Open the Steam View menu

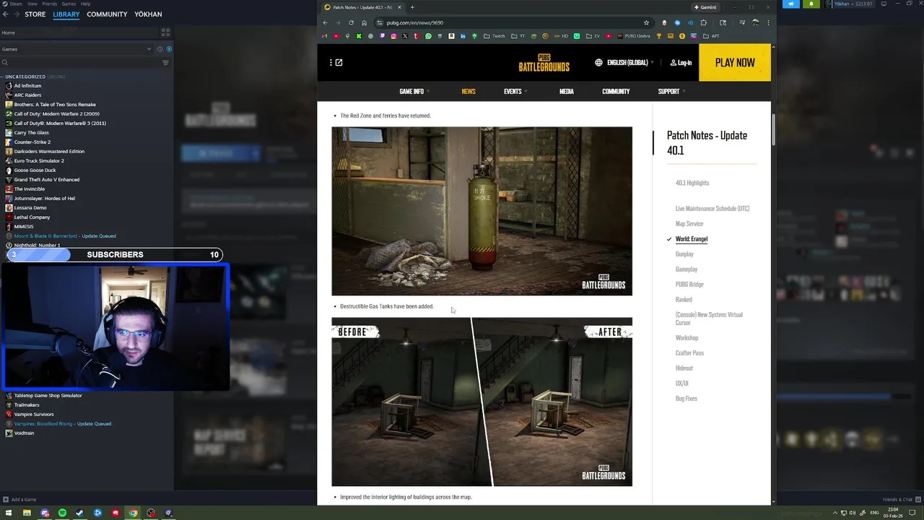coord(32,4)
